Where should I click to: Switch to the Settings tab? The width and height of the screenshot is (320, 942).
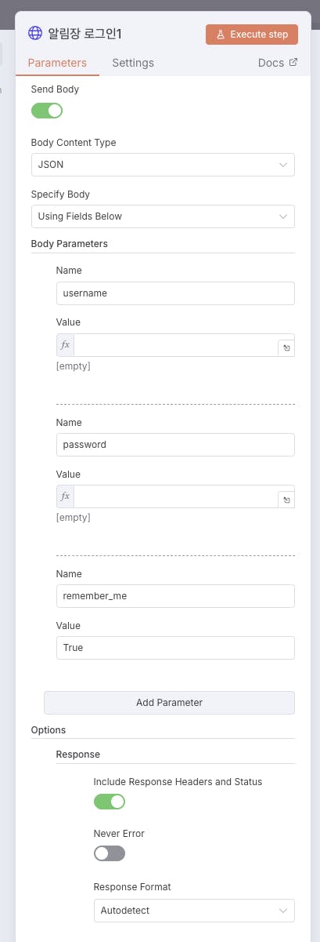(133, 63)
